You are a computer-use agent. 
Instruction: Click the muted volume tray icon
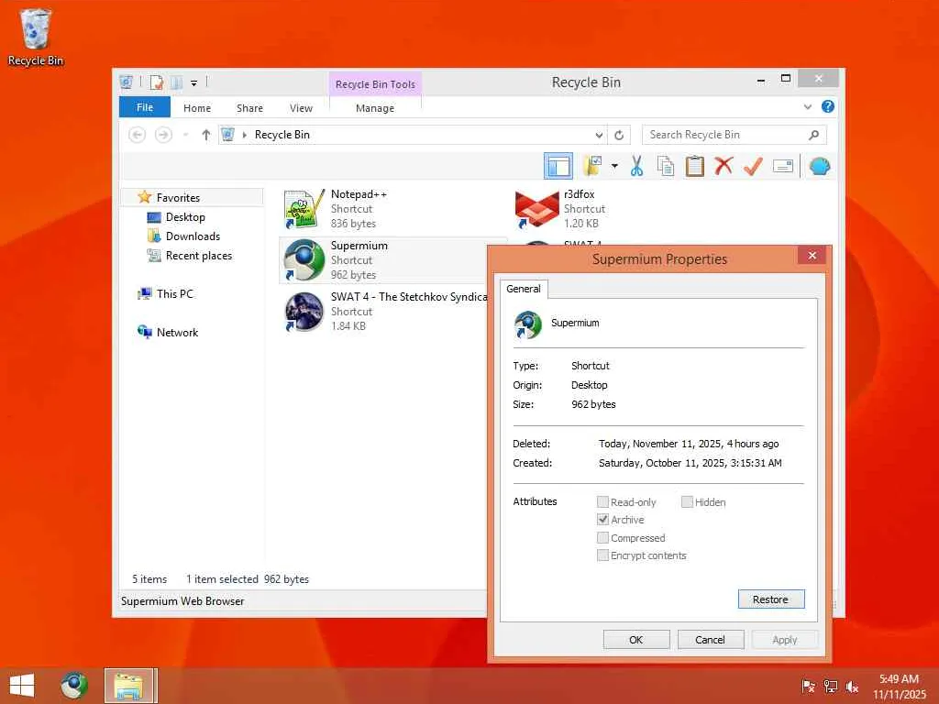point(852,686)
